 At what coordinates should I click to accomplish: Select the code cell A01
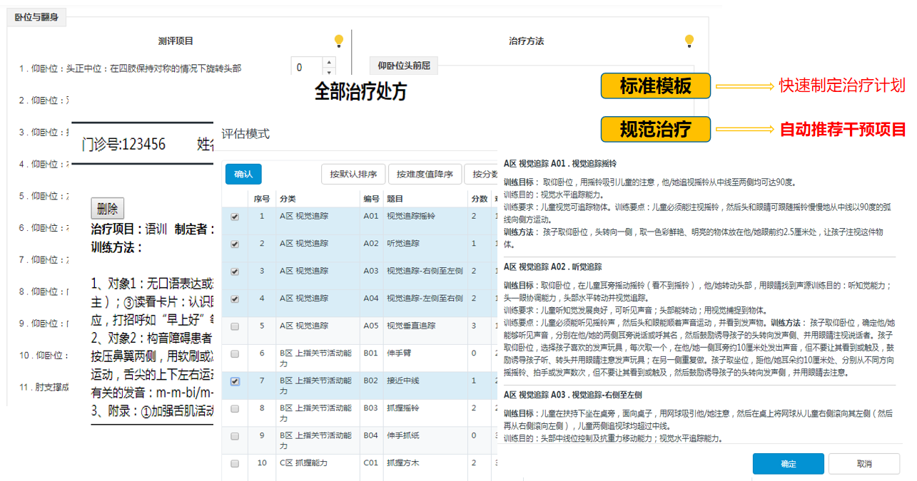point(371,216)
